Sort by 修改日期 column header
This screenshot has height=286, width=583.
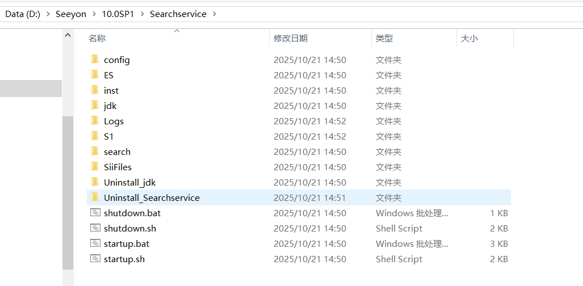tap(290, 38)
